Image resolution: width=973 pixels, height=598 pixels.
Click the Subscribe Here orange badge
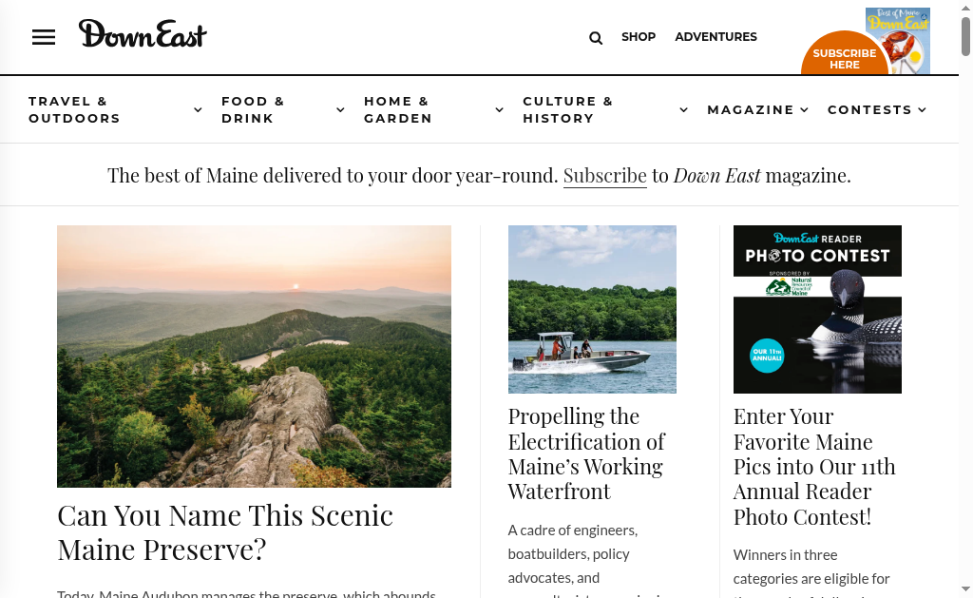[844, 54]
